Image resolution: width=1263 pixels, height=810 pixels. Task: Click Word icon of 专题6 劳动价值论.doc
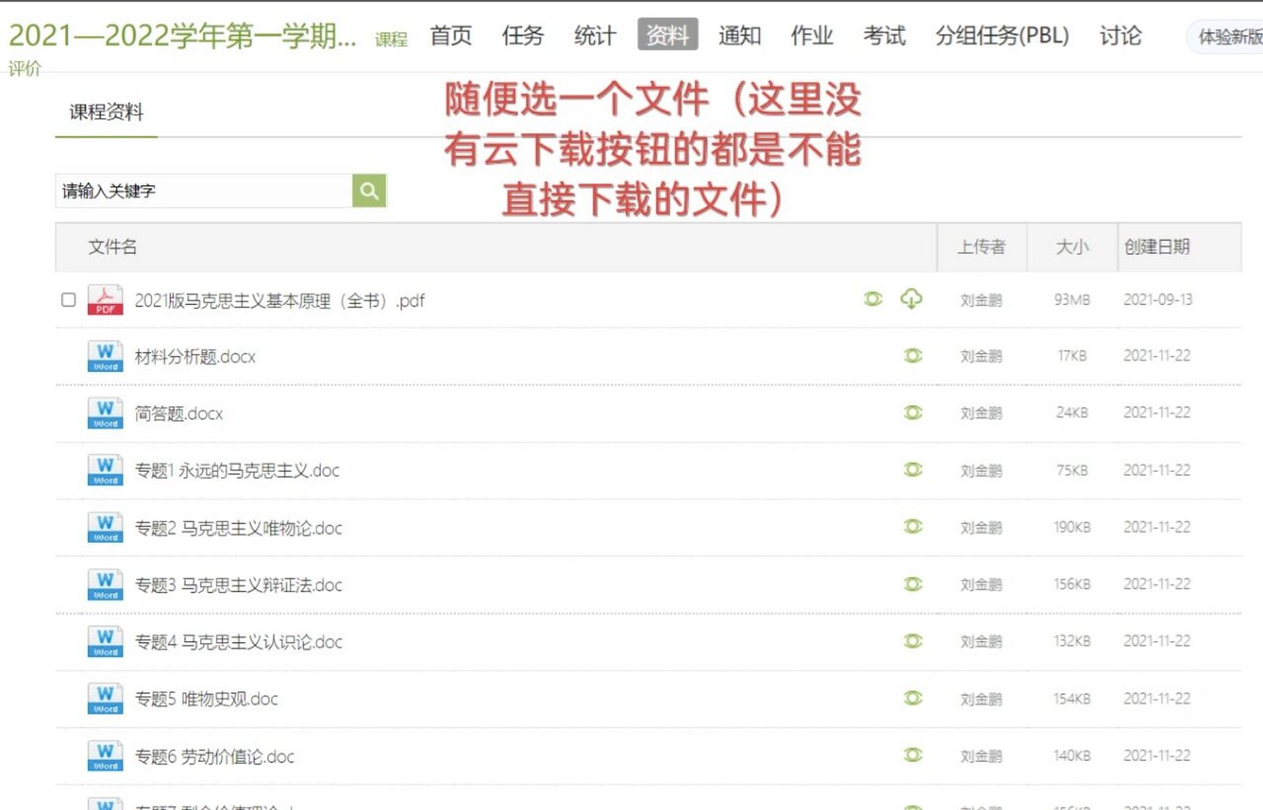[105, 756]
